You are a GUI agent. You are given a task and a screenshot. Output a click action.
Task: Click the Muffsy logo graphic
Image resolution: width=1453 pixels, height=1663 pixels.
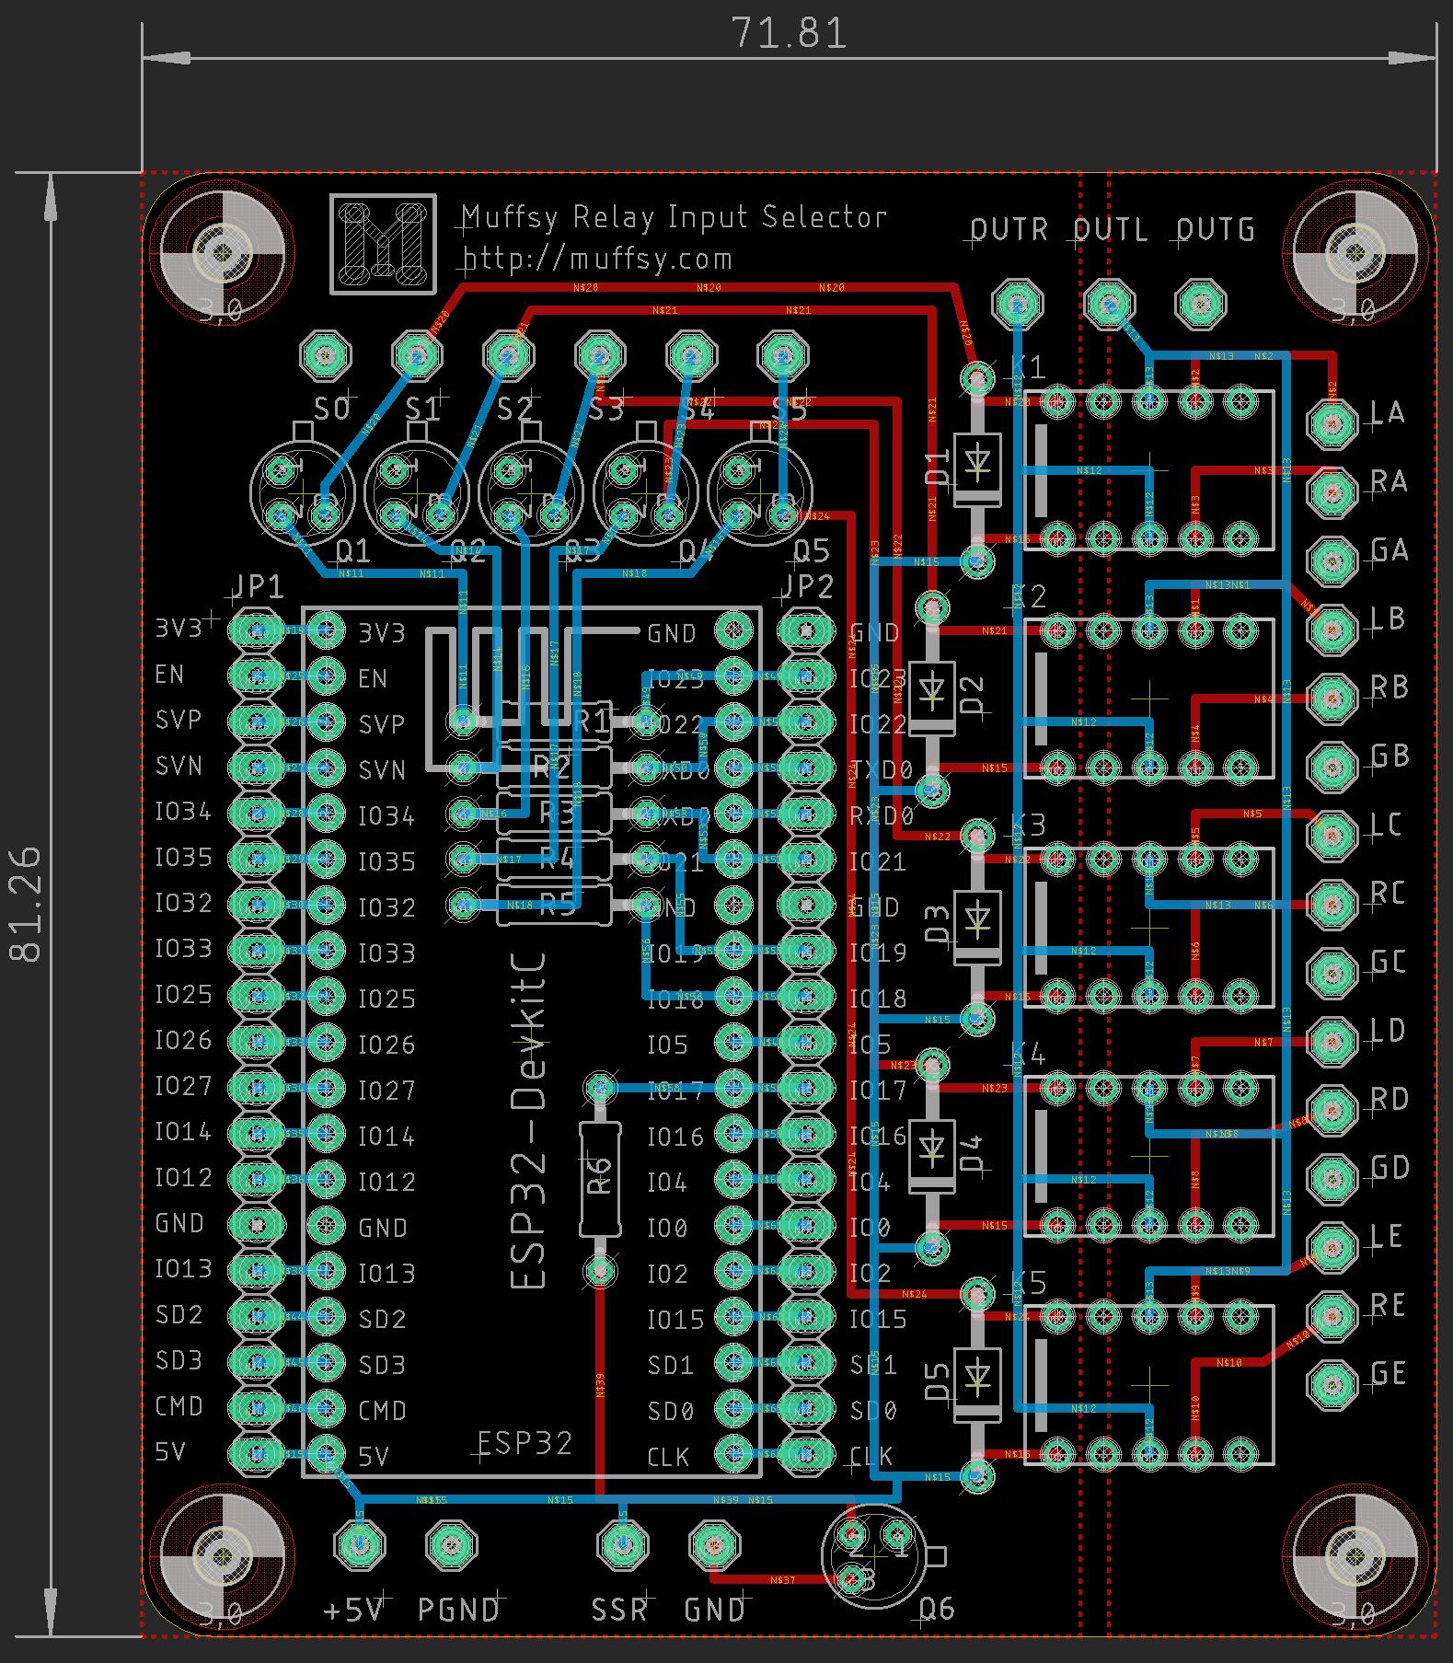(383, 244)
